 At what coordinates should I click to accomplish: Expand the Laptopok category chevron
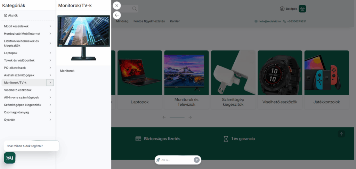pyautogui.click(x=50, y=53)
